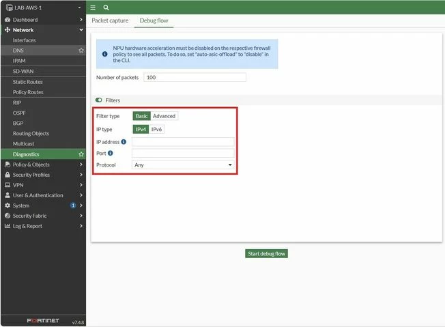Expand the Security Fabric chevron
Viewport: 445px width, 327px height.
click(x=81, y=216)
